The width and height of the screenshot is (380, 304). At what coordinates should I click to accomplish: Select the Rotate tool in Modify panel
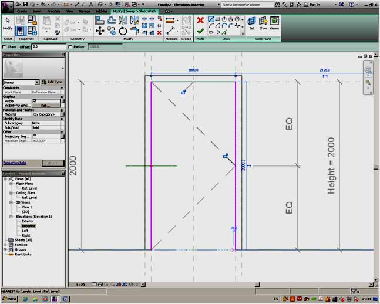pos(123,31)
